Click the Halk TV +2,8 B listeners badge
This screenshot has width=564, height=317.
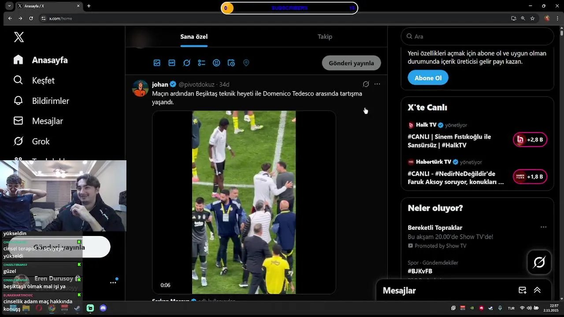pos(530,140)
